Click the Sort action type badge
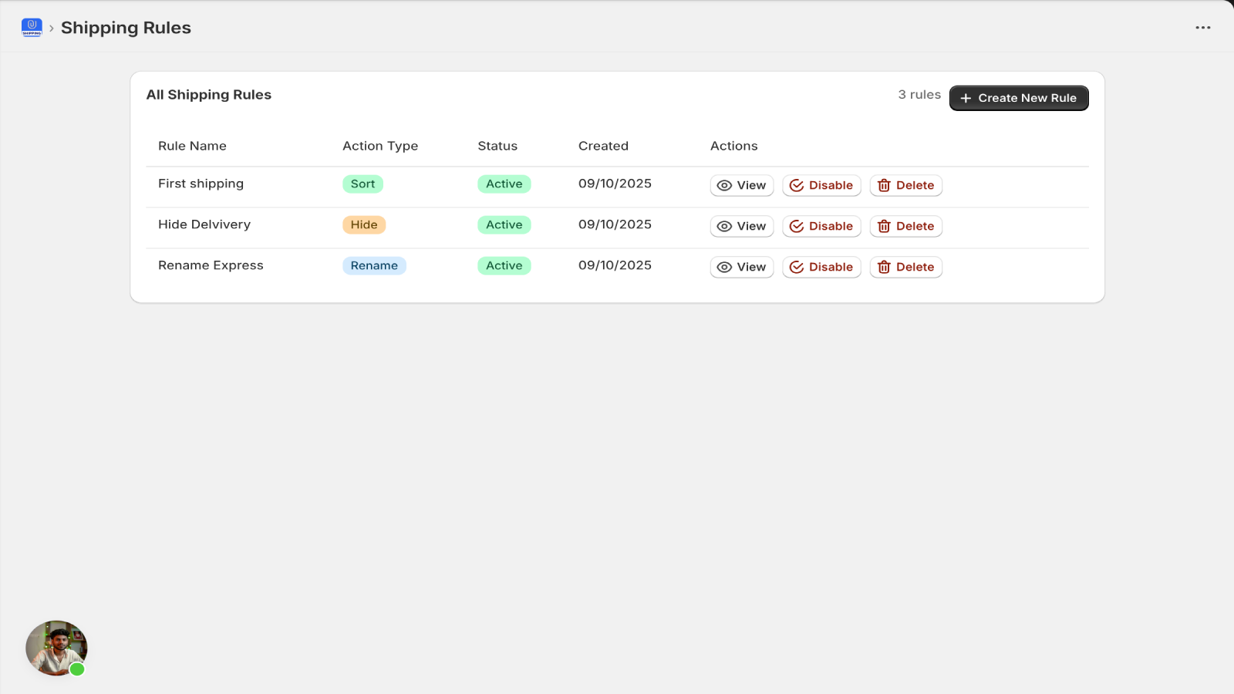Viewport: 1234px width, 694px height. pos(362,184)
